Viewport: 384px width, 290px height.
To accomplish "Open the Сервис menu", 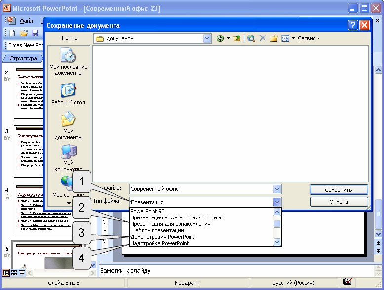I will (308, 38).
